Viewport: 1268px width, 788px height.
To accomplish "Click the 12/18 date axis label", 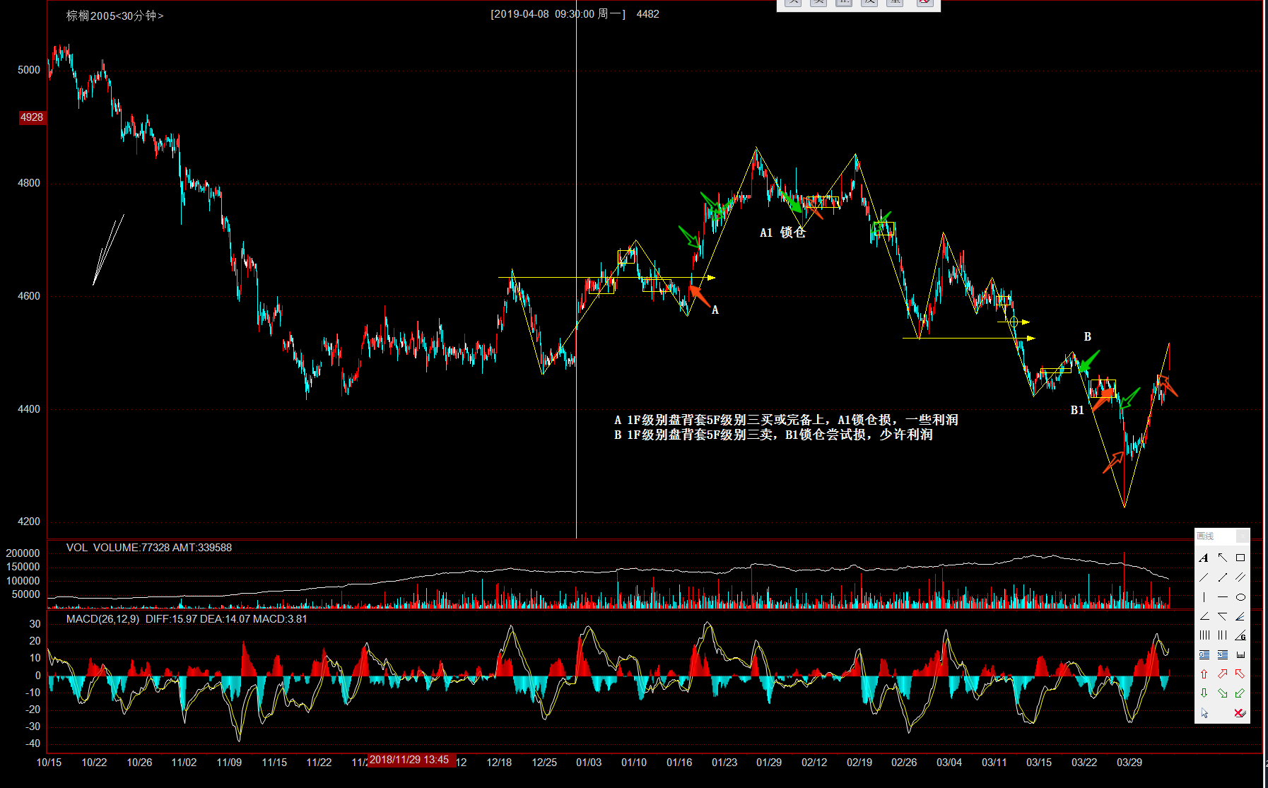I will tap(499, 763).
